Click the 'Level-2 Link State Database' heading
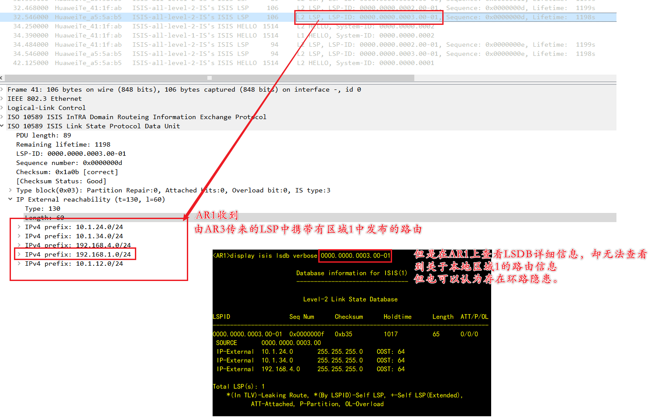The image size is (654, 418). (x=351, y=299)
